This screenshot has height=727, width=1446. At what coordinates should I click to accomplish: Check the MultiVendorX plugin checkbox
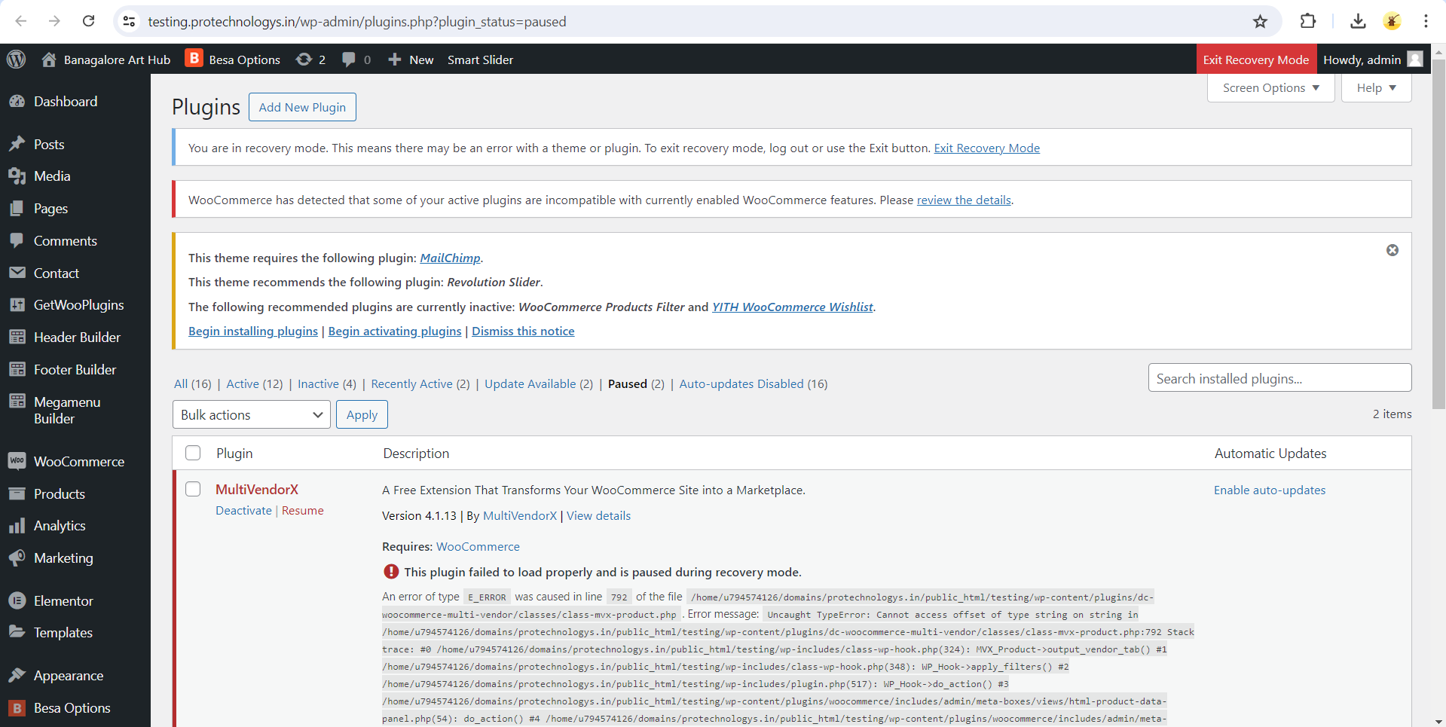pos(193,489)
